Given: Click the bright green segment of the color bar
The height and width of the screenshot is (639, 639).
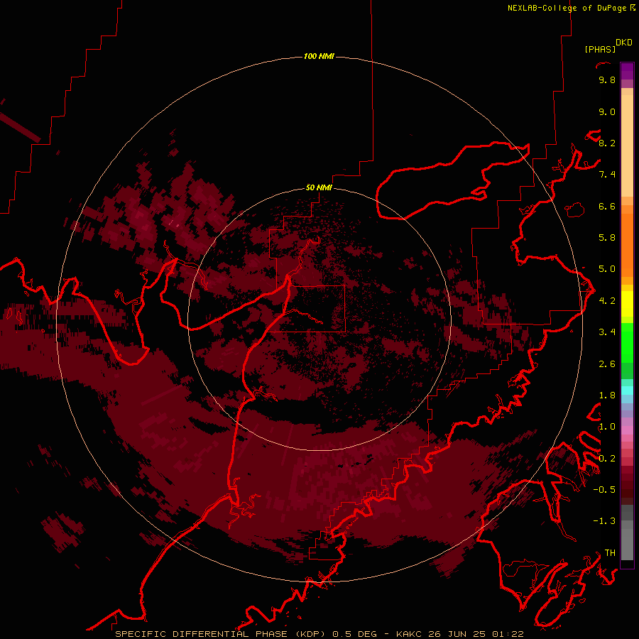Looking at the screenshot, I should (x=627, y=342).
